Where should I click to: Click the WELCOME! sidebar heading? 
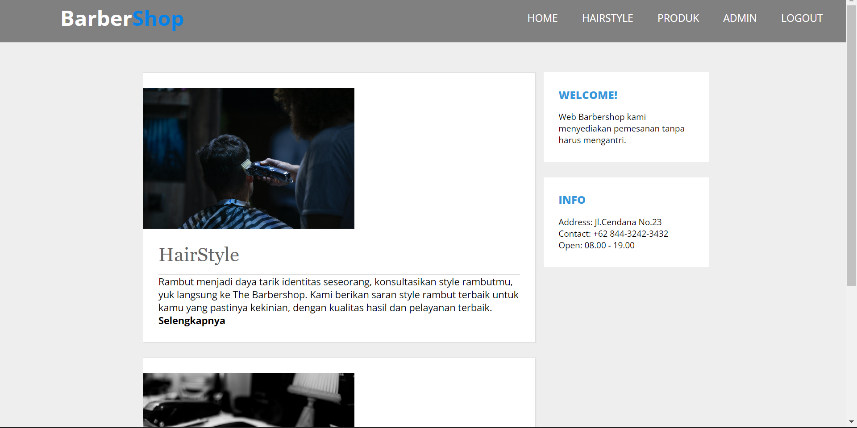588,95
